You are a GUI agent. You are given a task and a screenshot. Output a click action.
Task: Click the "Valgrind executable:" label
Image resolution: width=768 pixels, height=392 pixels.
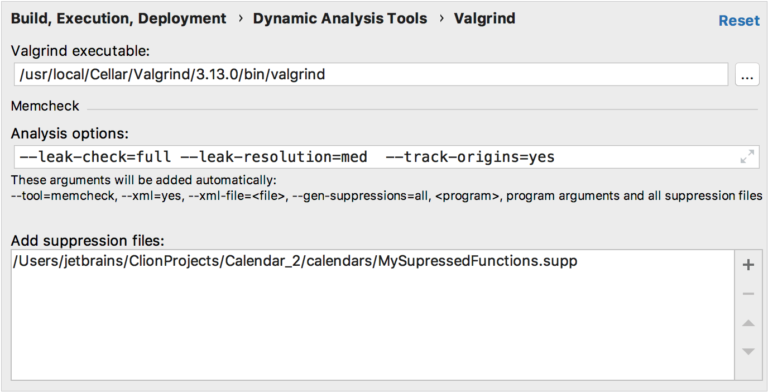[80, 51]
